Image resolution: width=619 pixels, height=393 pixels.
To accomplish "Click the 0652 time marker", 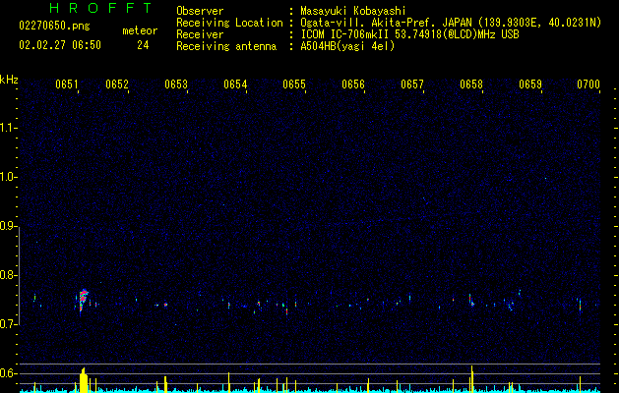I will (x=117, y=84).
